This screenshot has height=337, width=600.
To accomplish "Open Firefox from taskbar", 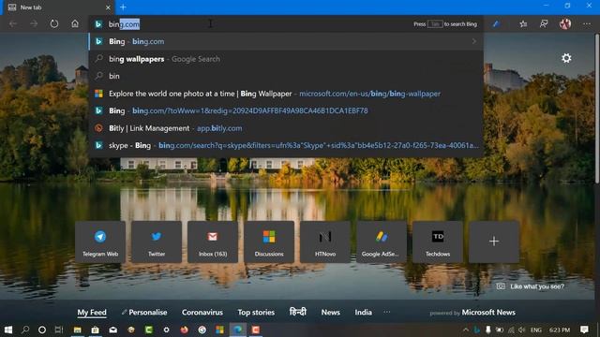I will [x=185, y=330].
